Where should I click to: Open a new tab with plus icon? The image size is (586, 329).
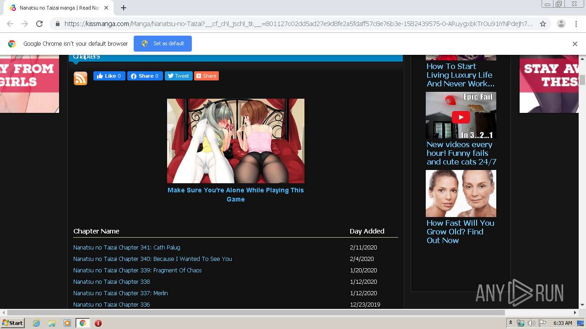pos(124,8)
